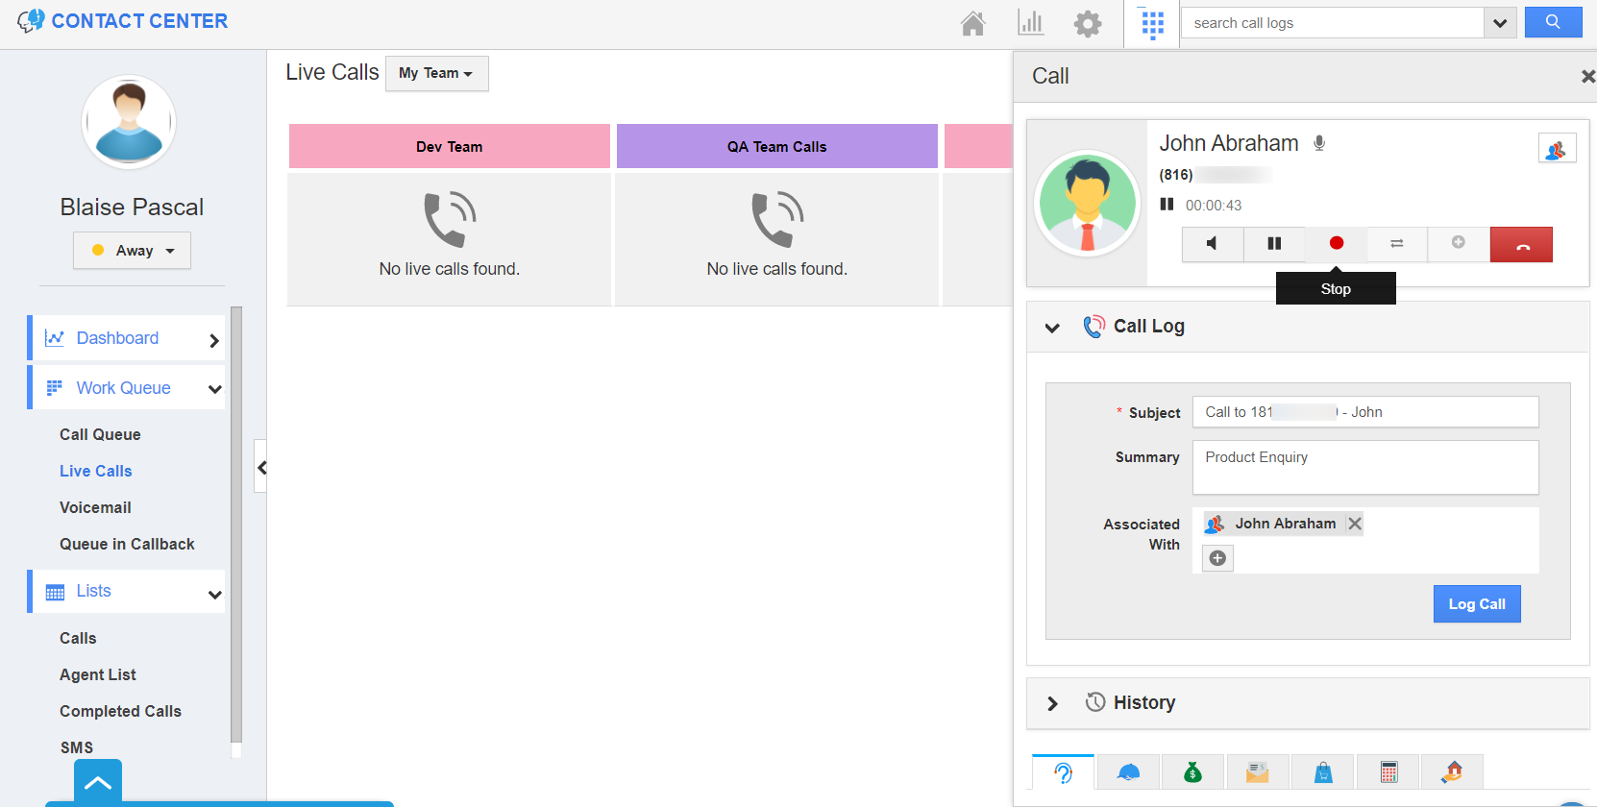Select the shopping bag tab
The height and width of the screenshot is (807, 1597).
tap(1323, 772)
